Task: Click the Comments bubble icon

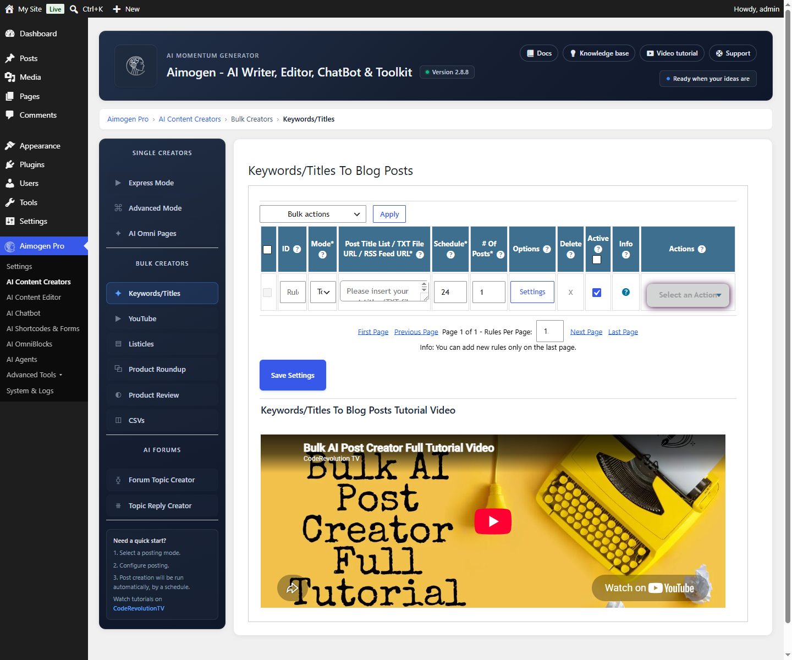Action: coord(10,115)
